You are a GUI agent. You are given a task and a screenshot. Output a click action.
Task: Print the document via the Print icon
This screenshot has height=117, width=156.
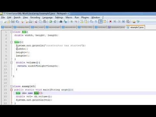[x=30, y=22]
